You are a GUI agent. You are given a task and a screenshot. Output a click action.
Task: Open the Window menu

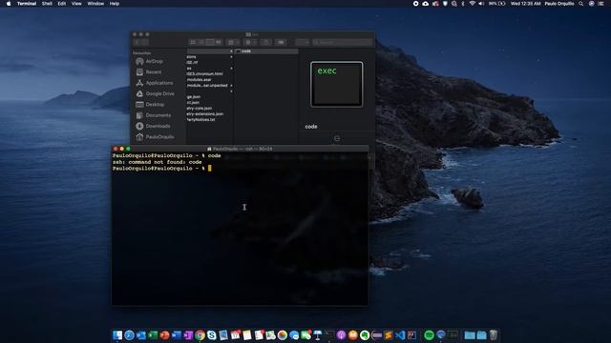(95, 4)
